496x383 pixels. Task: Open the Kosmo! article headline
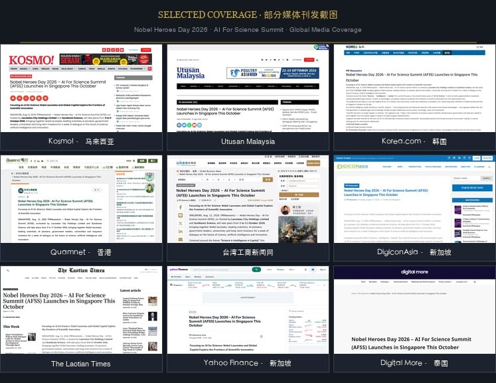tap(58, 84)
